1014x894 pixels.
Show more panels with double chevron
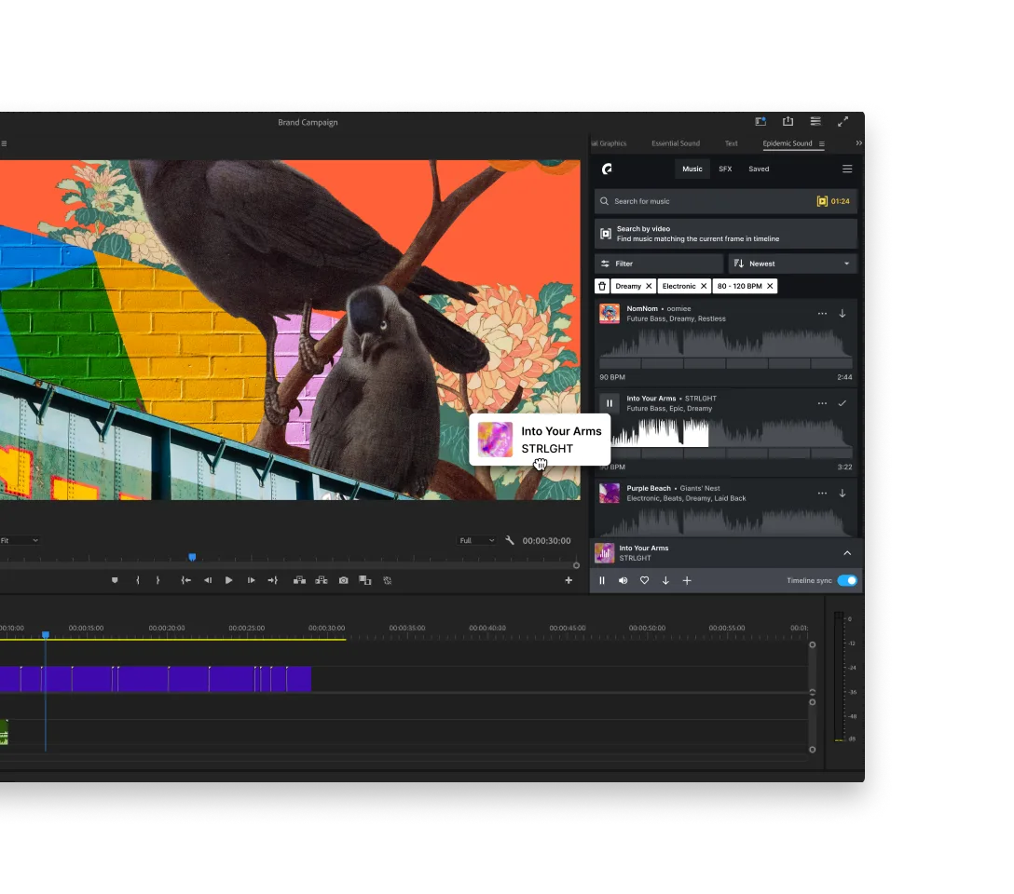coord(858,143)
